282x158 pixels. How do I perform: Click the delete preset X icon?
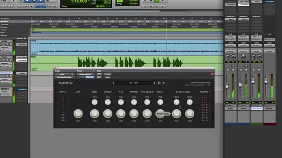pyautogui.click(x=163, y=83)
